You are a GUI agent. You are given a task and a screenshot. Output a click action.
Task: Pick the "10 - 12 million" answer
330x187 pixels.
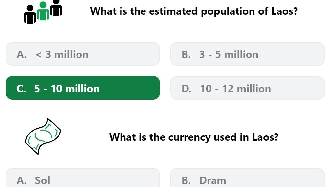point(248,88)
